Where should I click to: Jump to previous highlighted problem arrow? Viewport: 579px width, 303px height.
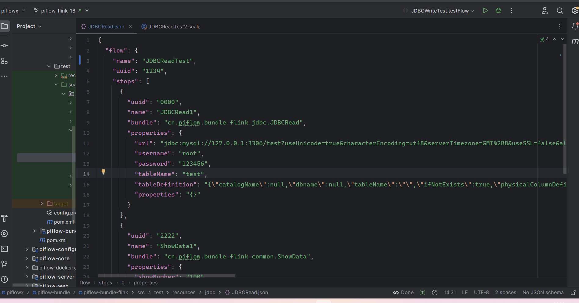555,39
